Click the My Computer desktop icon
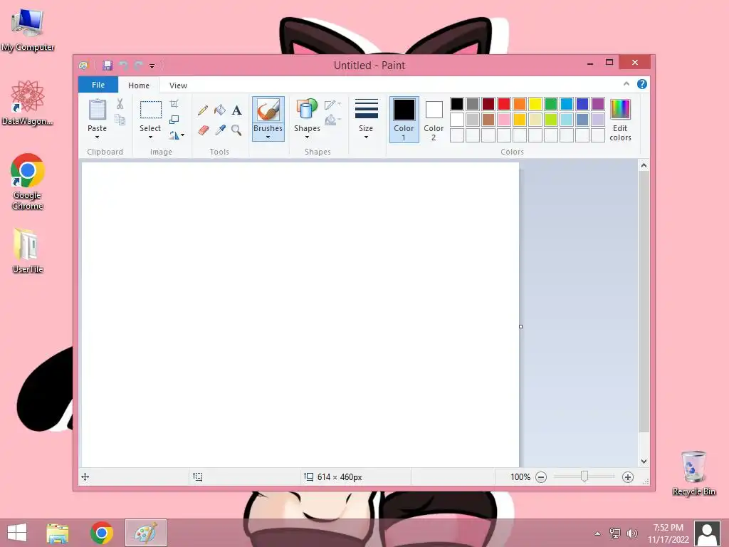The height and width of the screenshot is (547, 729). (28, 30)
